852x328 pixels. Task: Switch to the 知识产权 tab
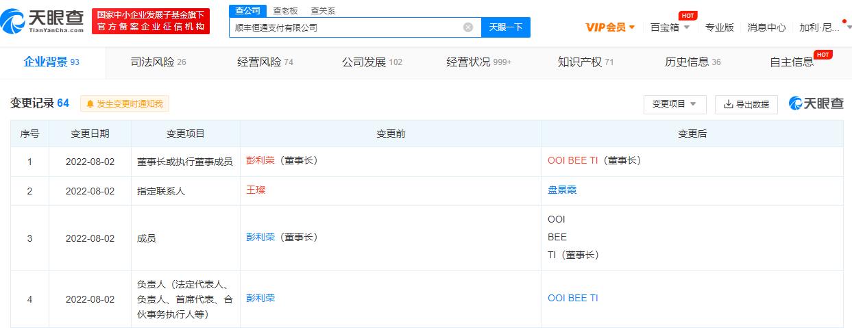(585, 62)
